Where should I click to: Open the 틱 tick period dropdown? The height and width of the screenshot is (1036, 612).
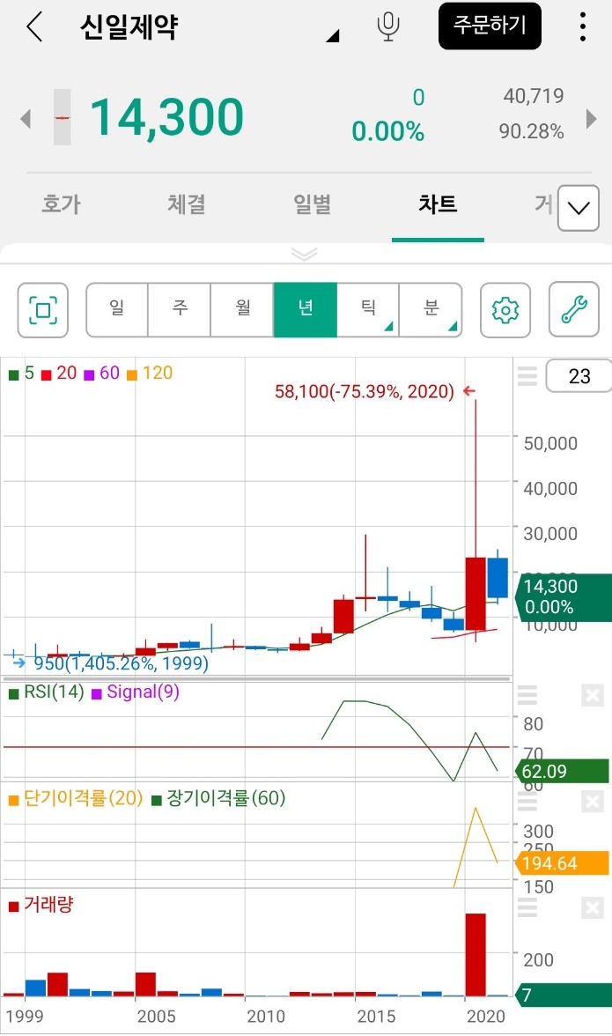pos(368,310)
